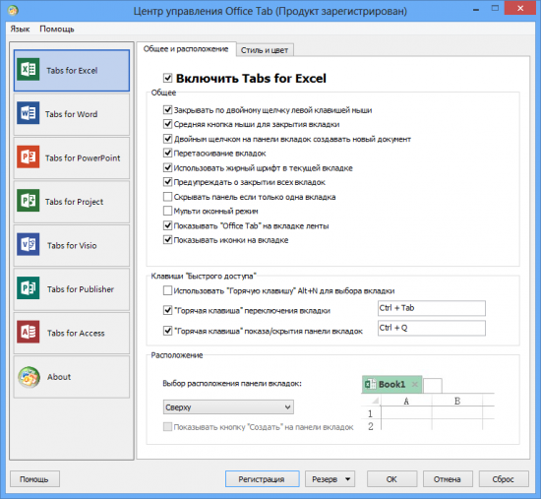Enable Скрывать панель если только одна вкладка
541x499 pixels.
pyautogui.click(x=167, y=197)
